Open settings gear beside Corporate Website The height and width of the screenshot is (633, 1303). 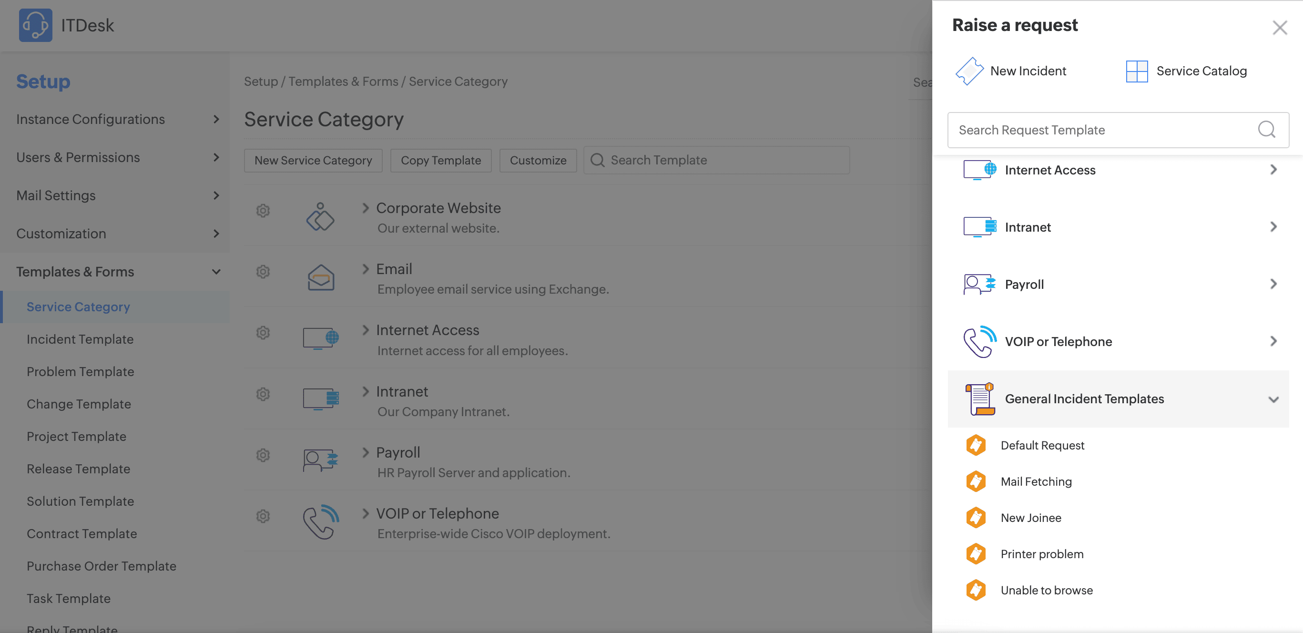click(x=263, y=211)
